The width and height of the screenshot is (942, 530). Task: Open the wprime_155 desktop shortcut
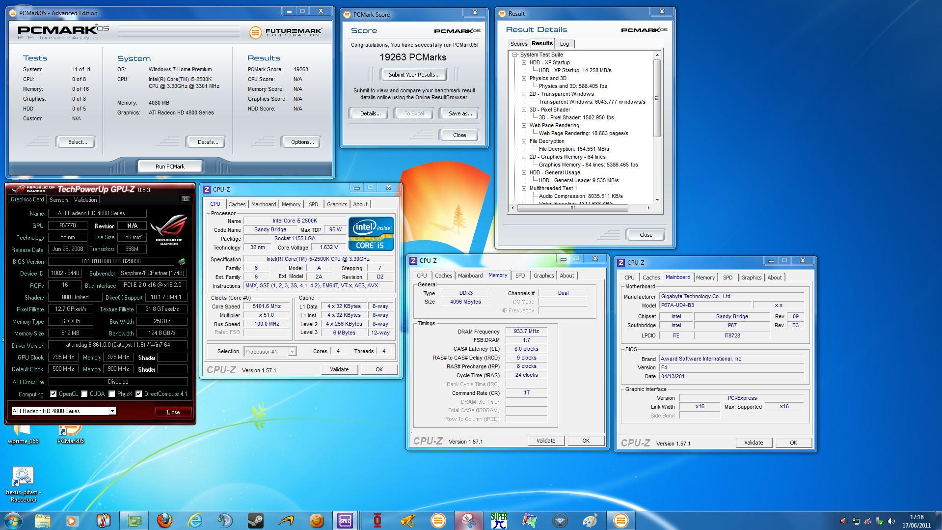click(x=23, y=434)
